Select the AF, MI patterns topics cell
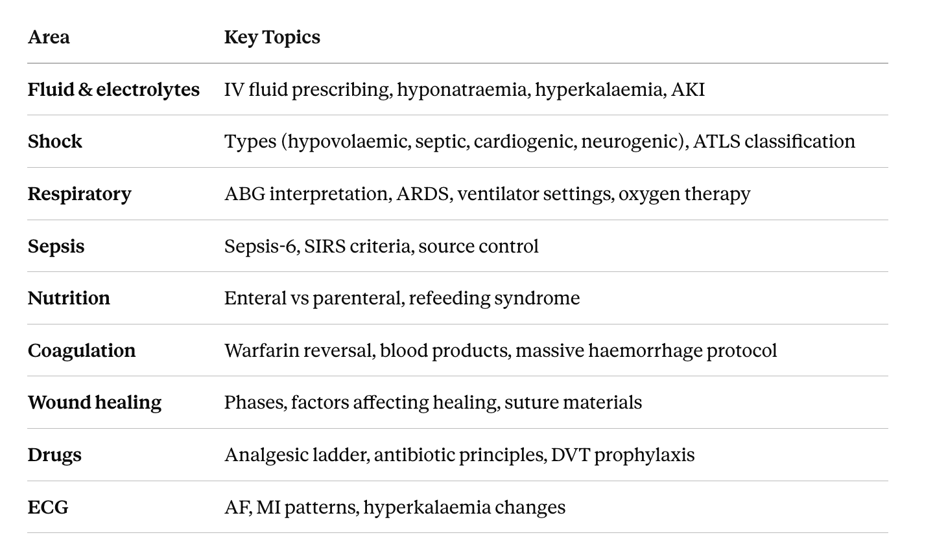The height and width of the screenshot is (557, 935). click(395, 507)
